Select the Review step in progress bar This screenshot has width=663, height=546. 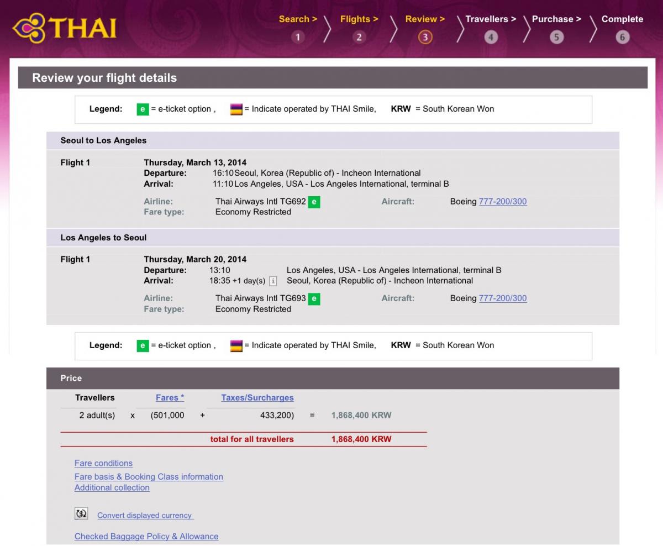coord(425,19)
